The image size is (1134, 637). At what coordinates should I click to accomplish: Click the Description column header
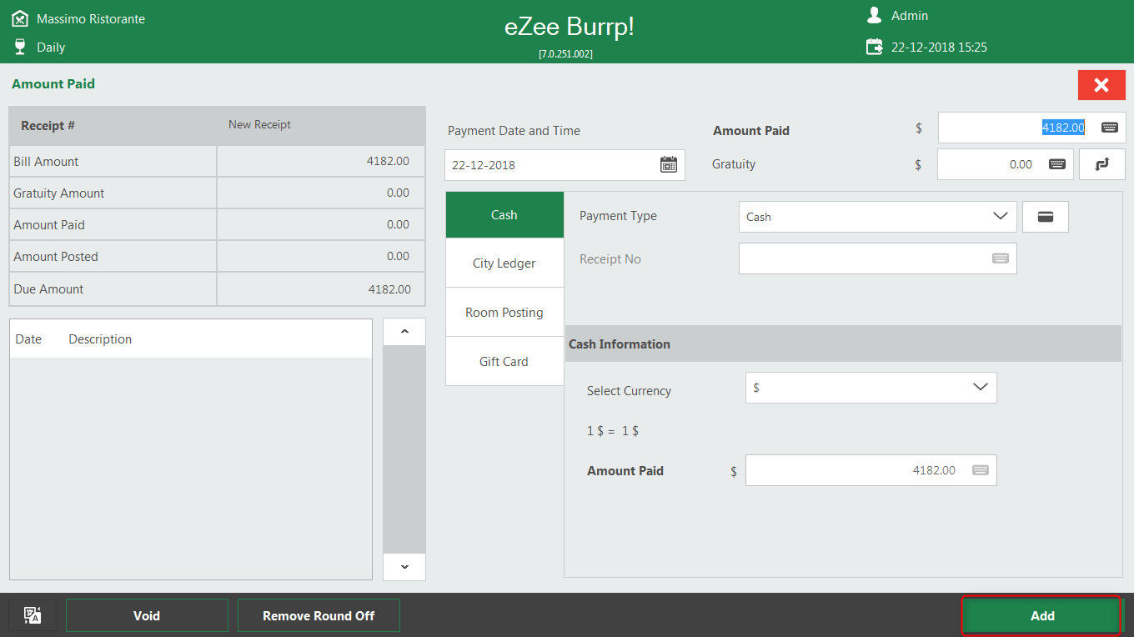(100, 339)
